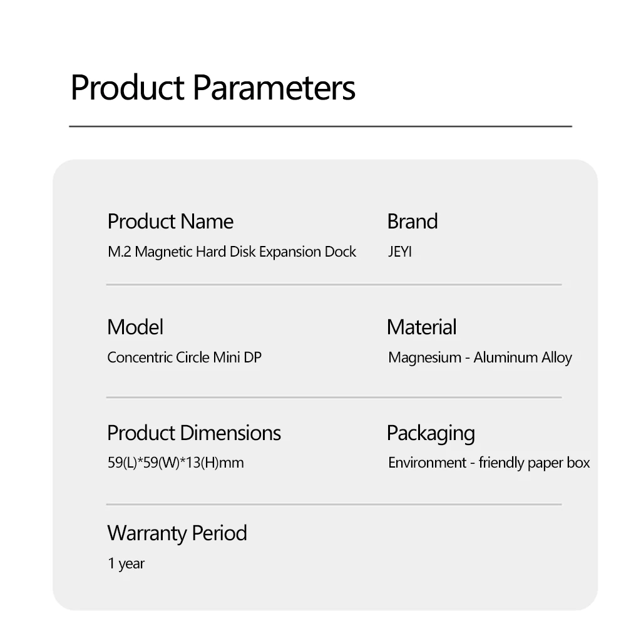Click the divider below the Model row
The width and height of the screenshot is (641, 641).
[x=334, y=397]
